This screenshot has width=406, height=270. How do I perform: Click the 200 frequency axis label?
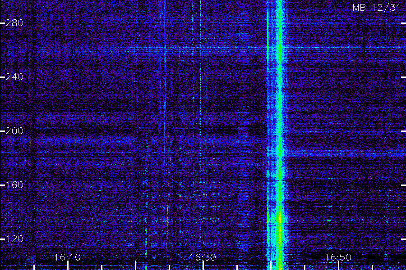tap(14, 131)
